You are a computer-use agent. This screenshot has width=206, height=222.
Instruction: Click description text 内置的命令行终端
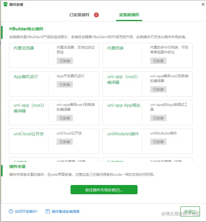click(169, 50)
